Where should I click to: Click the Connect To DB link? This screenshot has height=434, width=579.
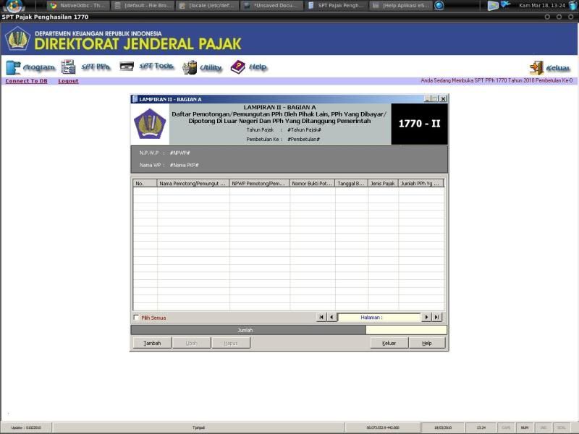(26, 81)
